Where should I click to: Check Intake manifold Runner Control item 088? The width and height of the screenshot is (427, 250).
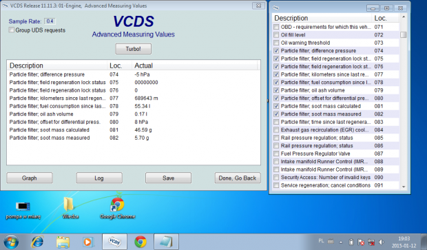tap(276, 161)
